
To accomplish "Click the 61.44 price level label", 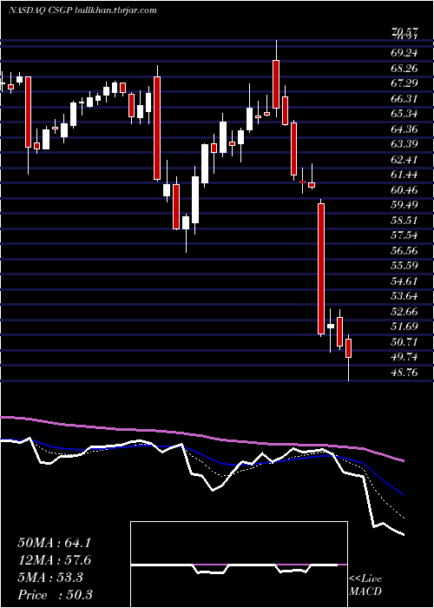I will pyautogui.click(x=404, y=175).
